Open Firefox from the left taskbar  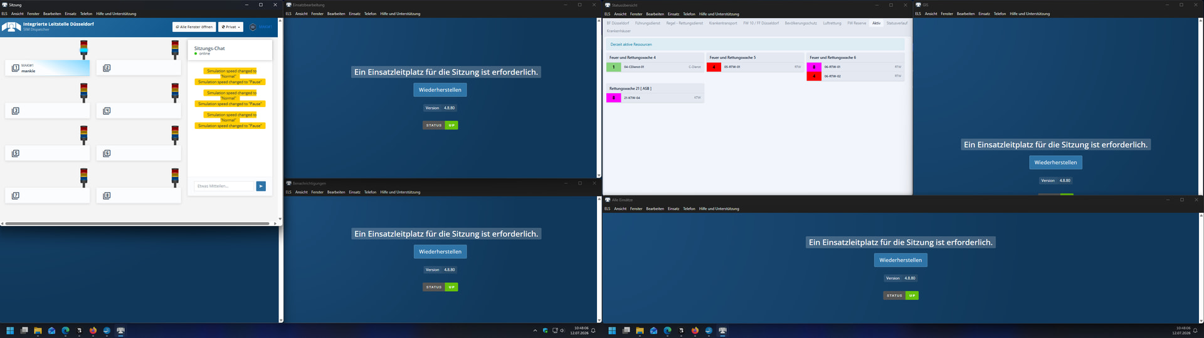(93, 330)
